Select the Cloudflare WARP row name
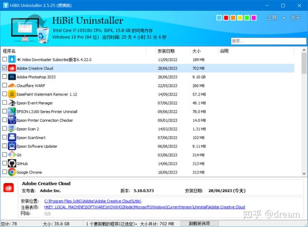This screenshot has height=227, width=308. 31,85
